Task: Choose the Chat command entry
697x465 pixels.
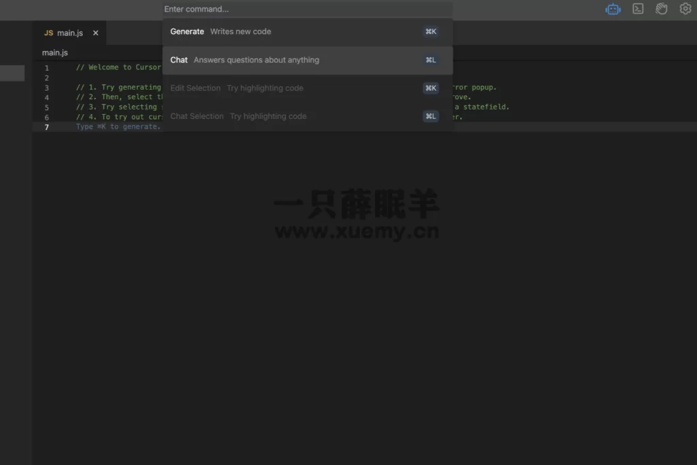Action: (307, 60)
